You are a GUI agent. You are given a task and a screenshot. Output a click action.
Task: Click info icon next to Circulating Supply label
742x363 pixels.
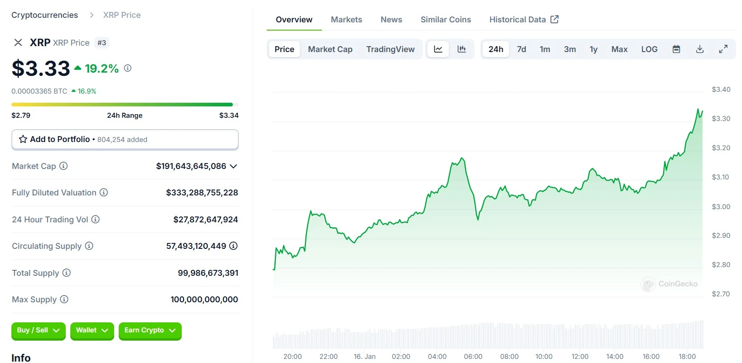[x=89, y=246]
